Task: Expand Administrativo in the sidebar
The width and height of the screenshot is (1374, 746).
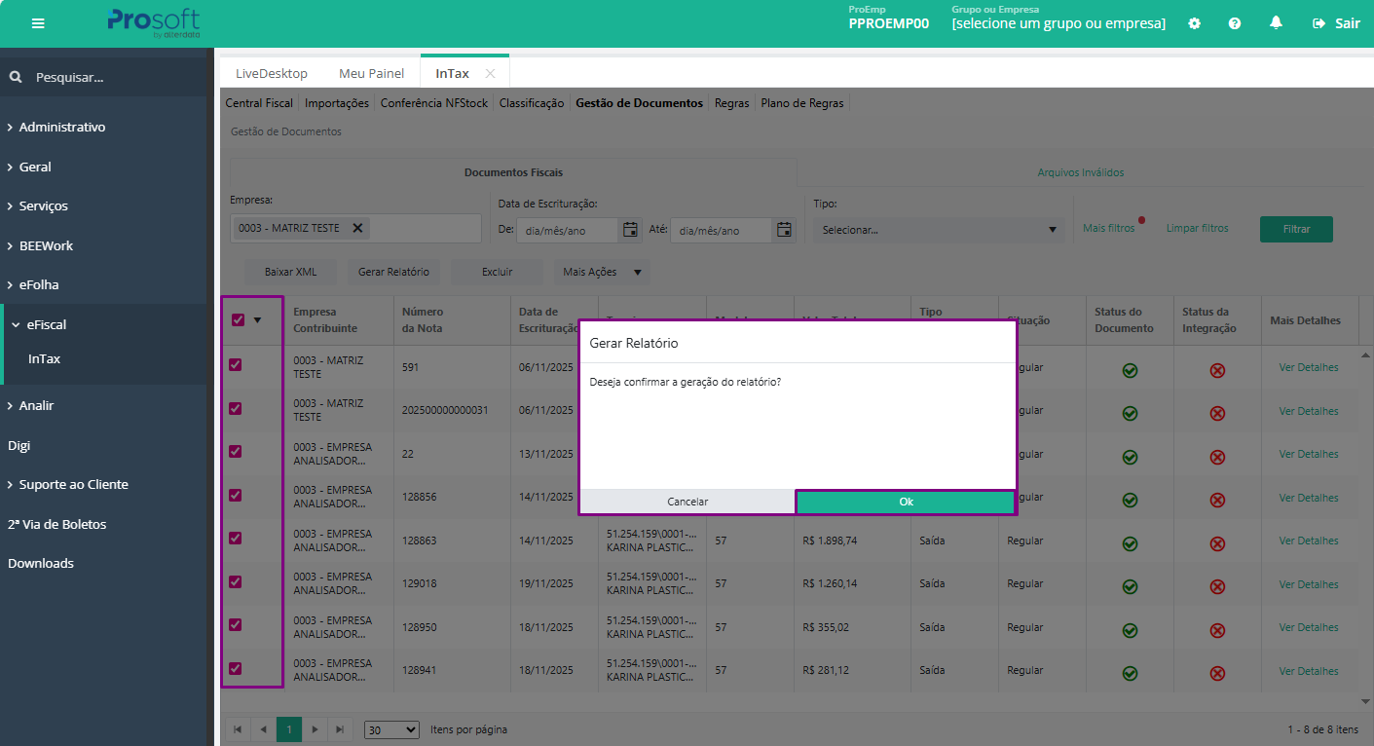Action: [62, 127]
